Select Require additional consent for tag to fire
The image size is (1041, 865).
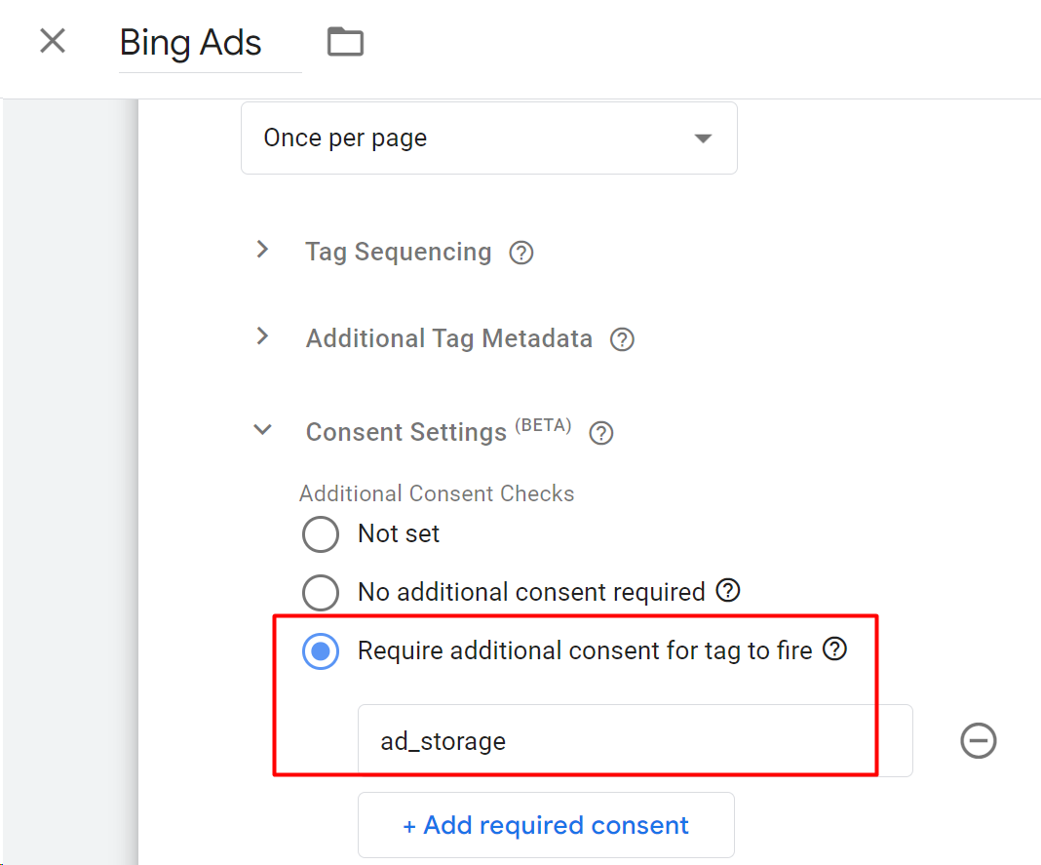pos(321,651)
